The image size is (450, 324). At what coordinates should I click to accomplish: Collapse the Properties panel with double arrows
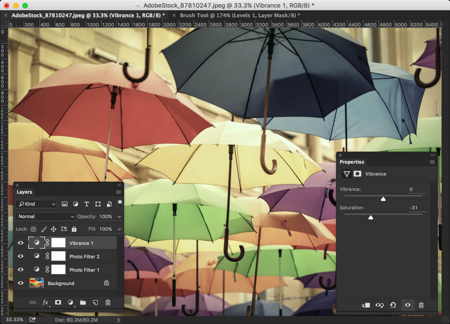(433, 155)
